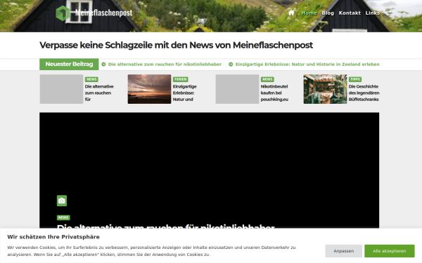Open the Blog menu item
Screen dimensions: 422x263
pyautogui.click(x=328, y=13)
